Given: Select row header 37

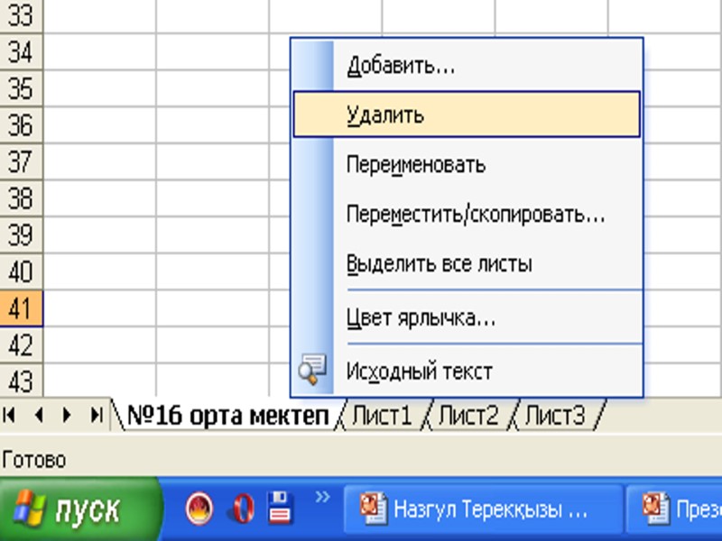Looking at the screenshot, I should click(21, 162).
